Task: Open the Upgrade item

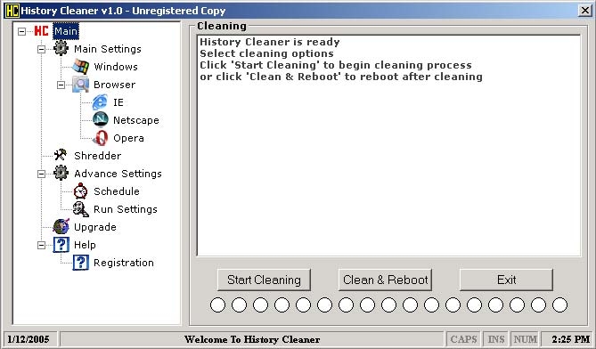Action: [x=95, y=227]
